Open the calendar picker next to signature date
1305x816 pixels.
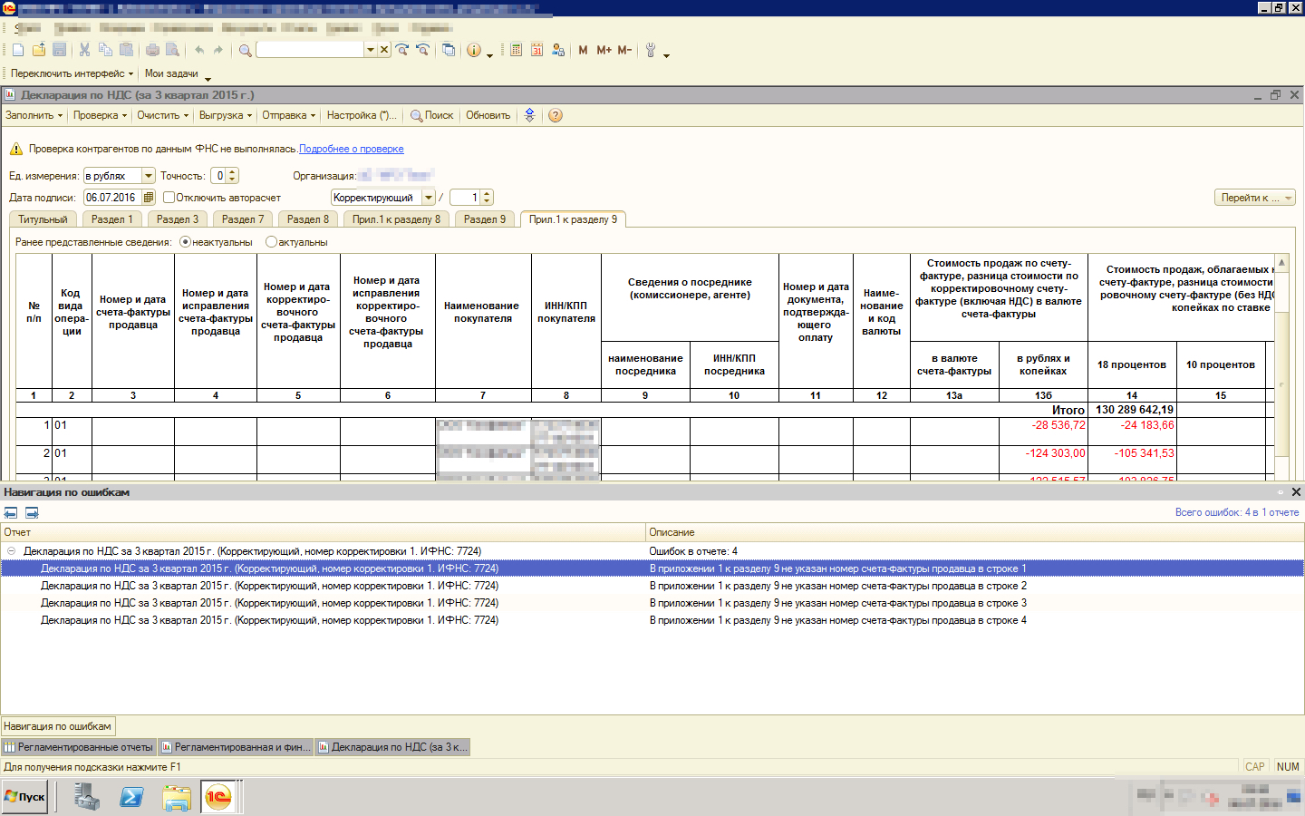149,198
